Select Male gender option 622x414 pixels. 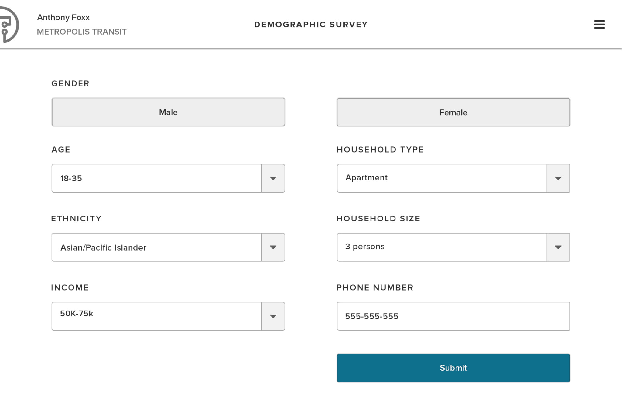coord(168,112)
